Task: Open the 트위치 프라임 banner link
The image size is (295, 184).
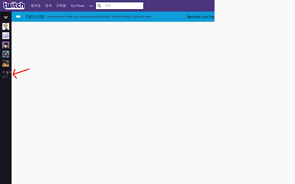Action: tap(35, 17)
